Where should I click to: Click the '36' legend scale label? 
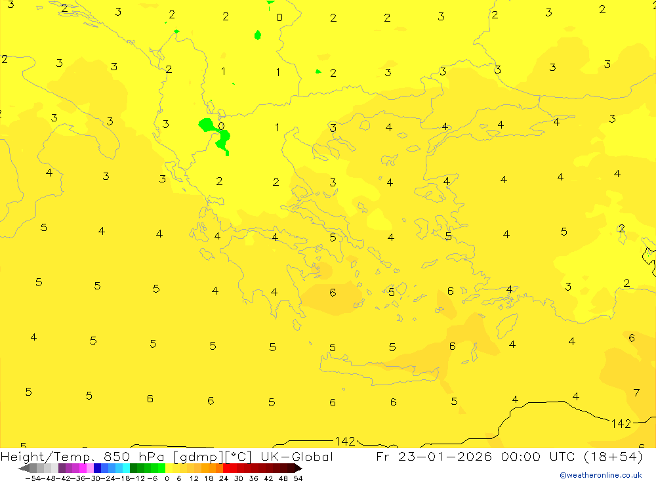[x=253, y=478]
